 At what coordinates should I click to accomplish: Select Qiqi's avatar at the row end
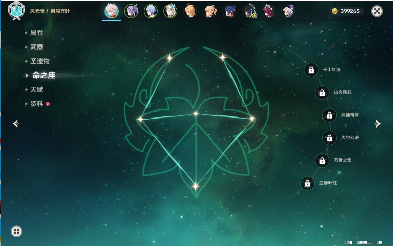tap(288, 11)
